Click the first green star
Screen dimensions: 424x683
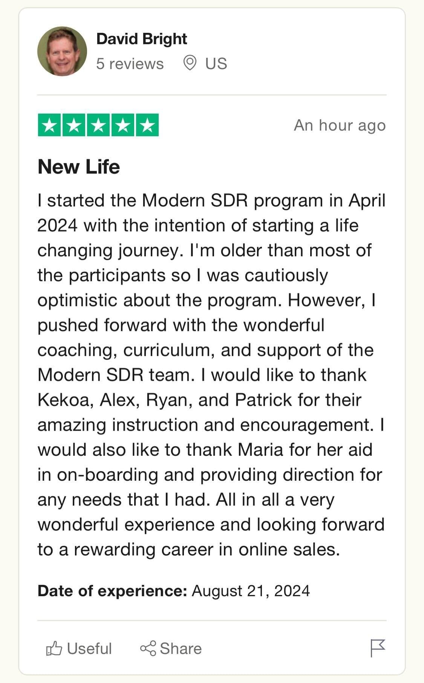49,125
